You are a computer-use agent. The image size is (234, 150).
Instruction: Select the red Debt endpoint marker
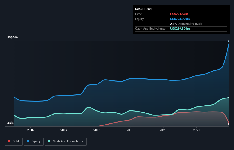pyautogui.click(x=229, y=124)
